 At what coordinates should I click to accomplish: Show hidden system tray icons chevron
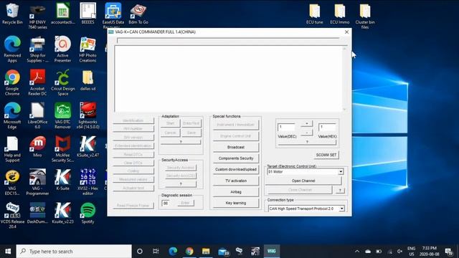(357, 252)
